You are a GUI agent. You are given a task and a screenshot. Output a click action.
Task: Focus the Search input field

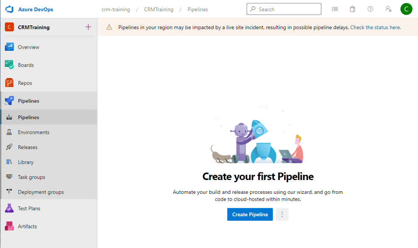tap(284, 9)
